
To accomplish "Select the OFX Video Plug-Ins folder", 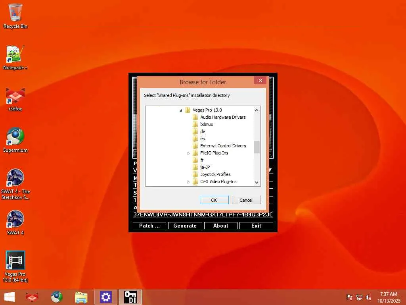I will [218, 181].
